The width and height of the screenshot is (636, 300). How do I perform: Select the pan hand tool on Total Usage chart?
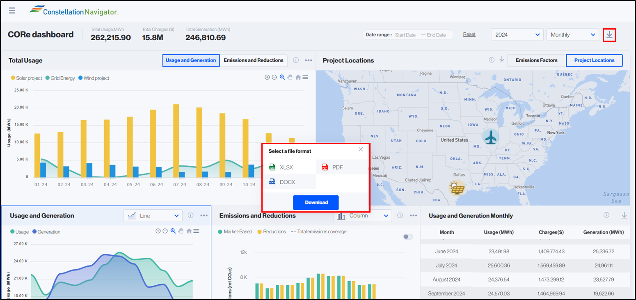(290, 77)
